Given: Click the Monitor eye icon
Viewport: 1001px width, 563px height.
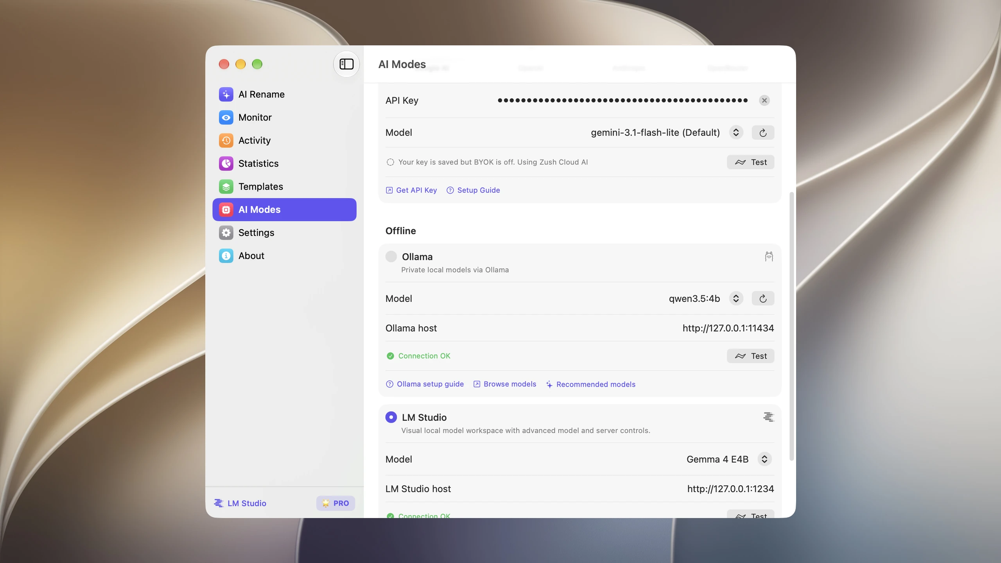Looking at the screenshot, I should point(226,117).
